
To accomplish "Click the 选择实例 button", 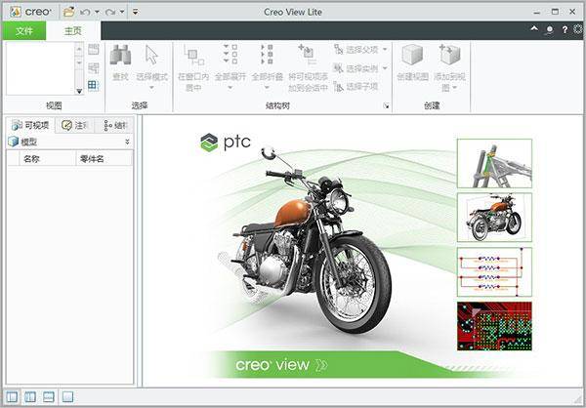I will (360, 68).
